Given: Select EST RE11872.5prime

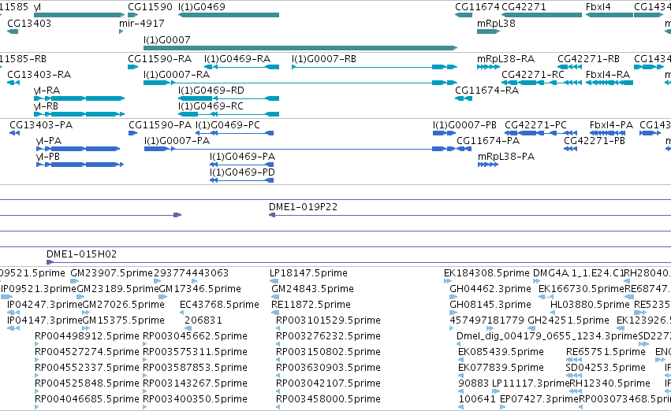Looking at the screenshot, I should pos(311,305).
